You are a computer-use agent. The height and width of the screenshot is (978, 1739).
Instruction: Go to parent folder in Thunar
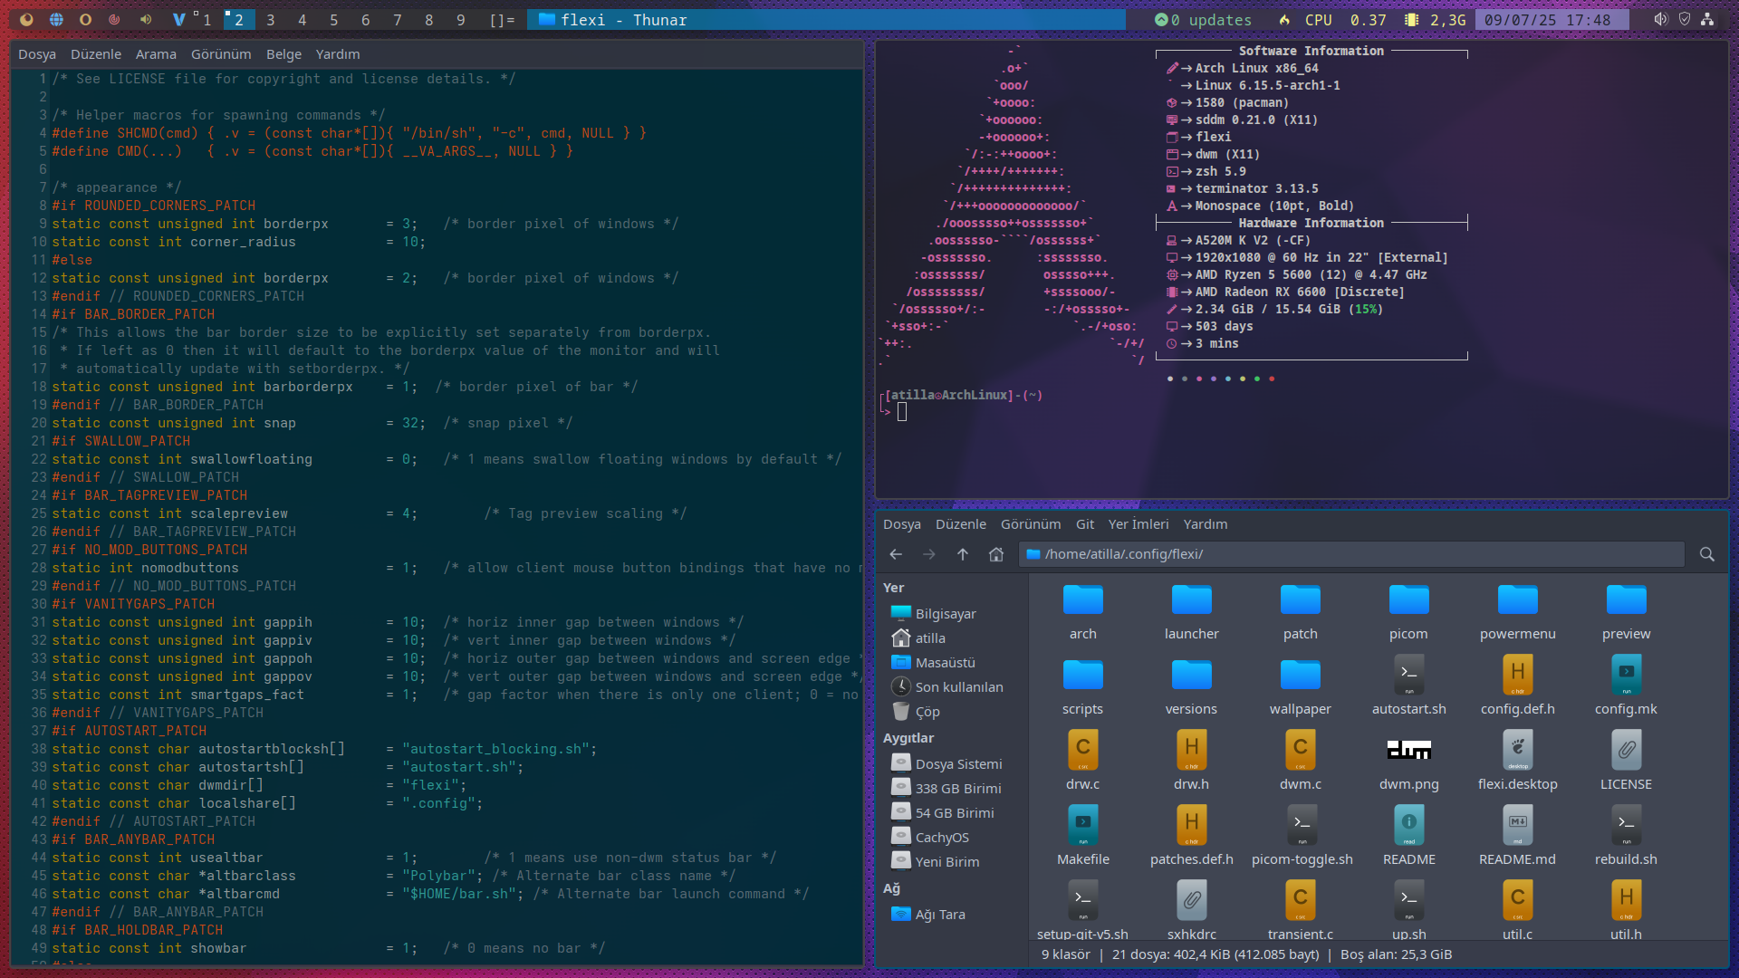[x=963, y=554]
